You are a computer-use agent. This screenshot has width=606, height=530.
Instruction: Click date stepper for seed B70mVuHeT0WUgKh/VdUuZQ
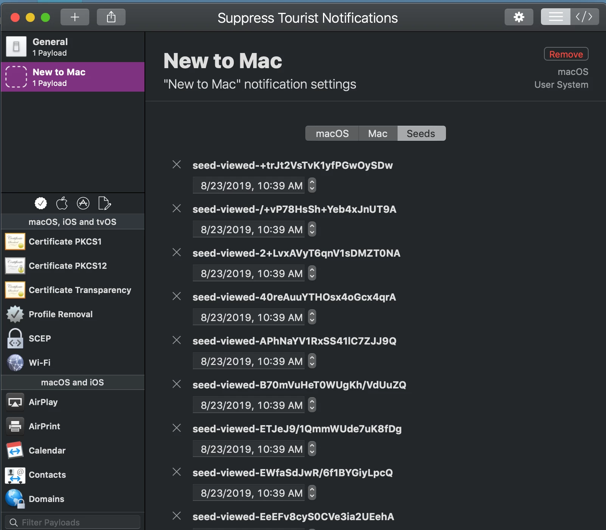(x=312, y=405)
